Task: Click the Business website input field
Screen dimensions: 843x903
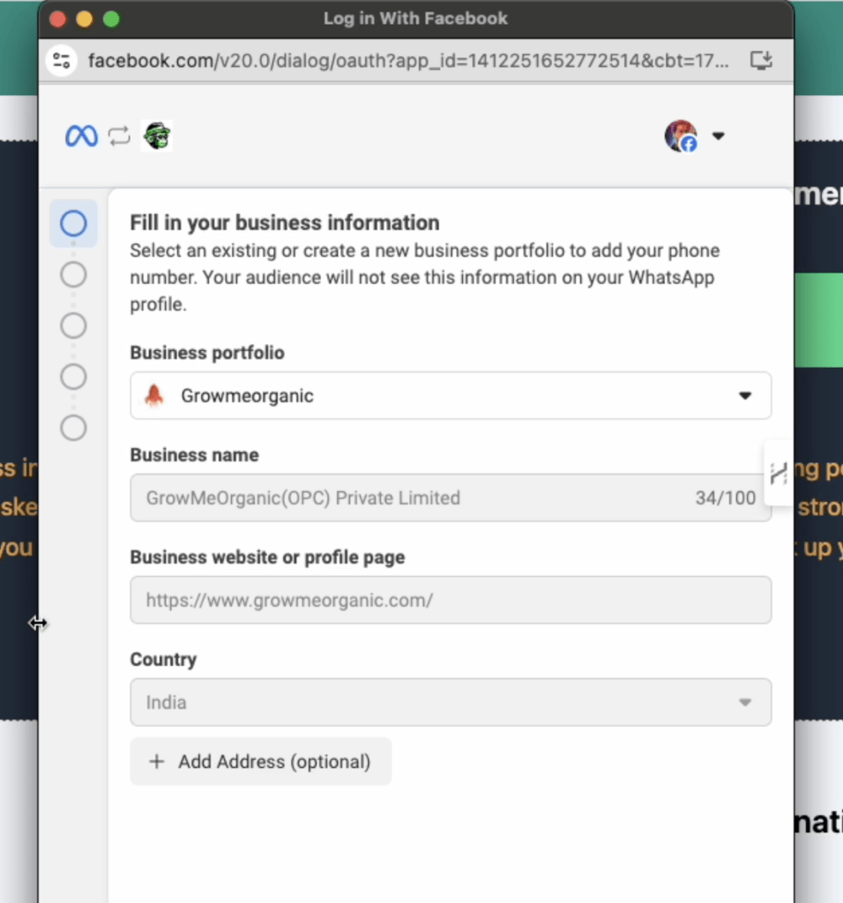Action: (x=451, y=600)
